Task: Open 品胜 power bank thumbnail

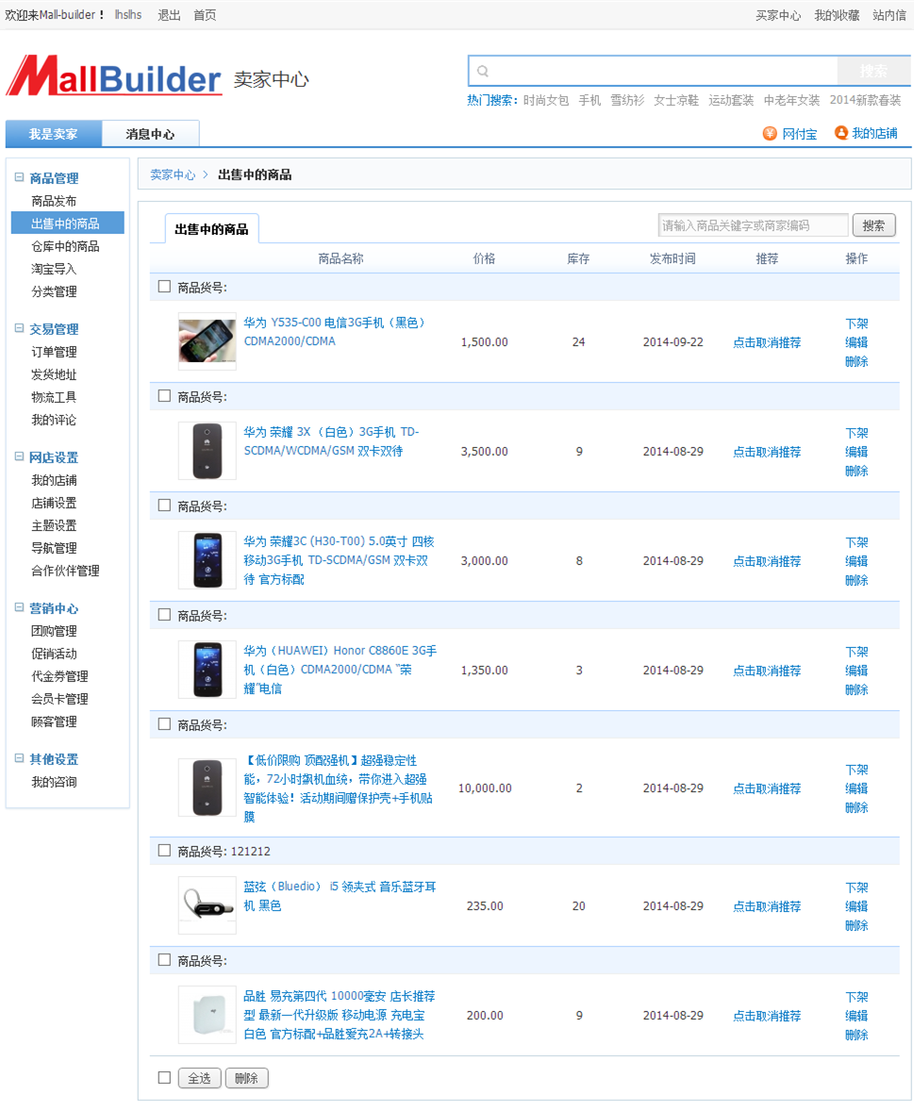Action: (207, 1016)
